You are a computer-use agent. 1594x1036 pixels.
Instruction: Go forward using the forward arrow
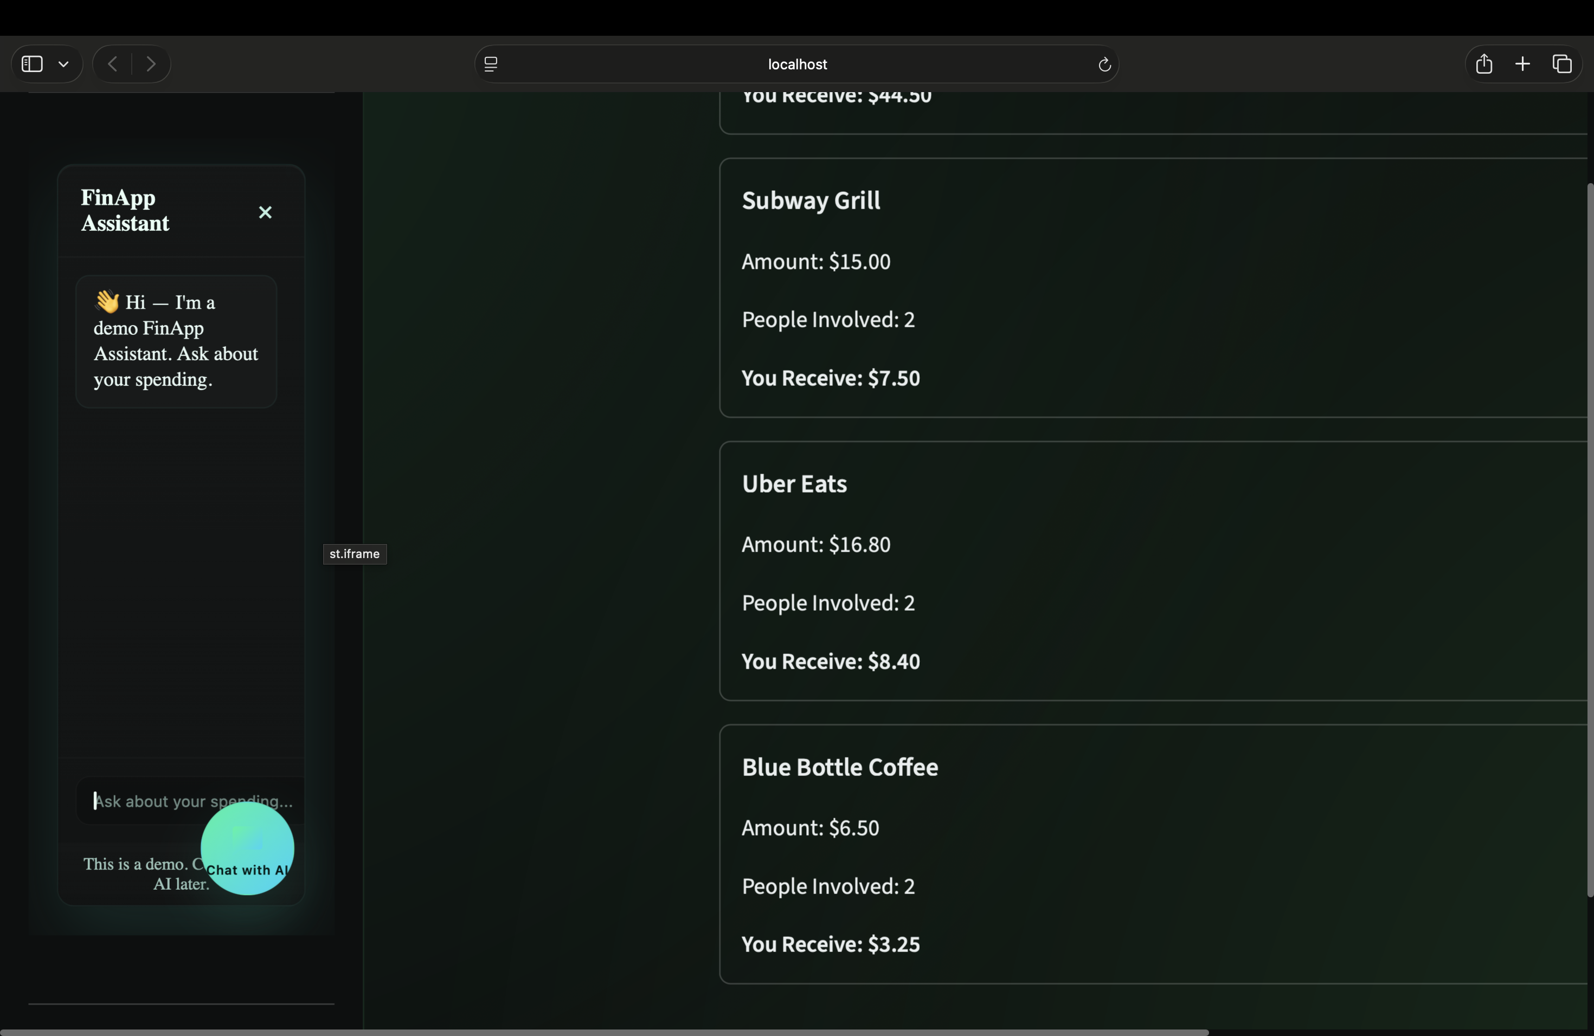coord(151,64)
